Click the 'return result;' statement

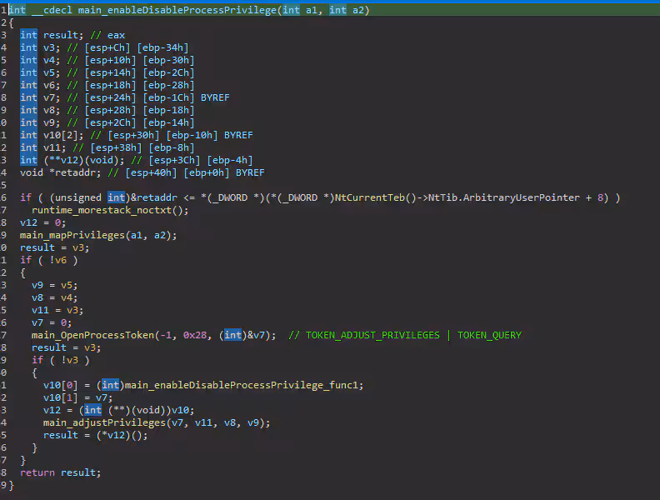coord(60,472)
